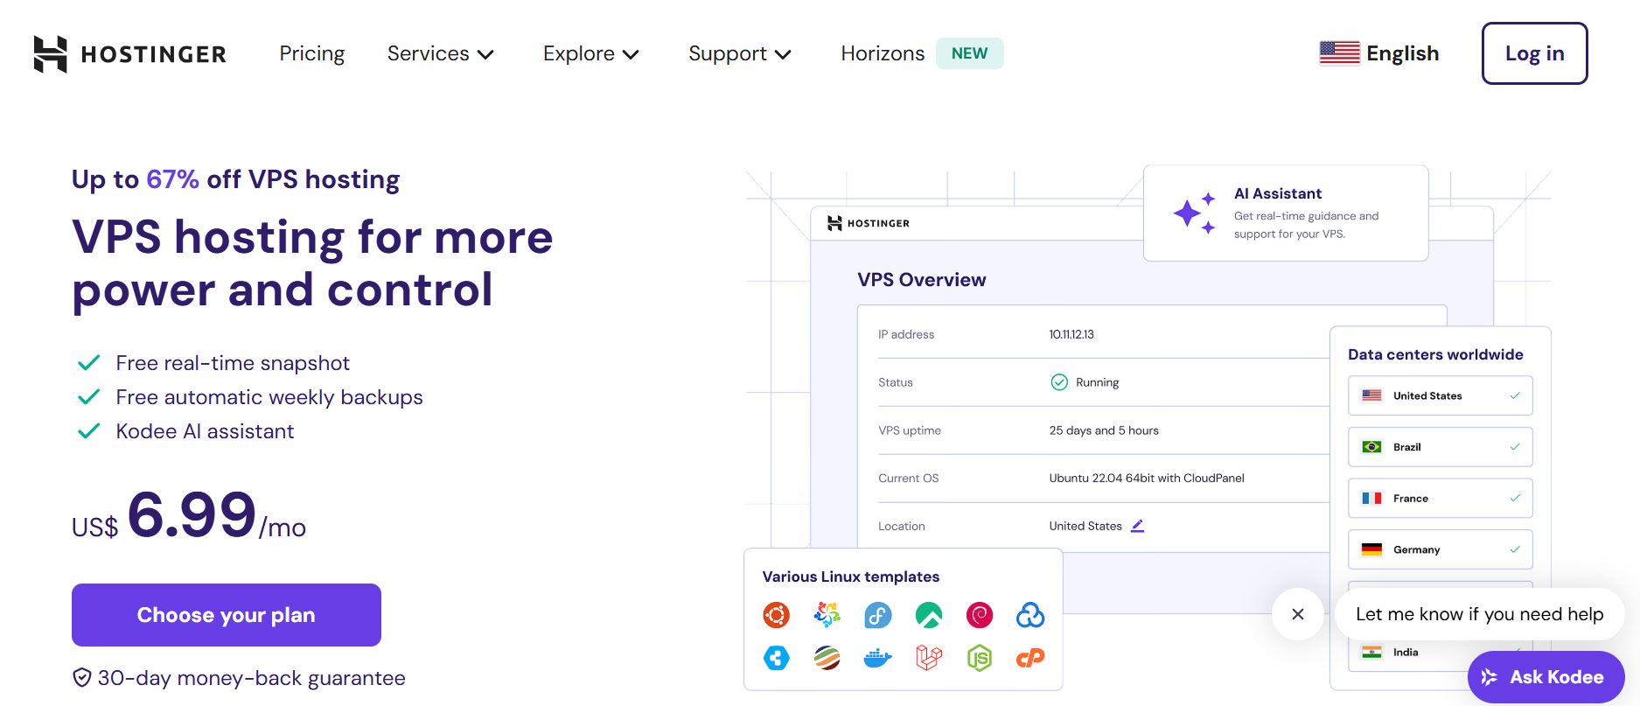Click the Docker whale icon
This screenshot has height=706, width=1640.
[x=877, y=657]
